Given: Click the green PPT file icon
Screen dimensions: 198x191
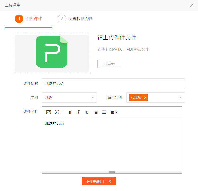Looking at the screenshot, I should tap(52, 52).
